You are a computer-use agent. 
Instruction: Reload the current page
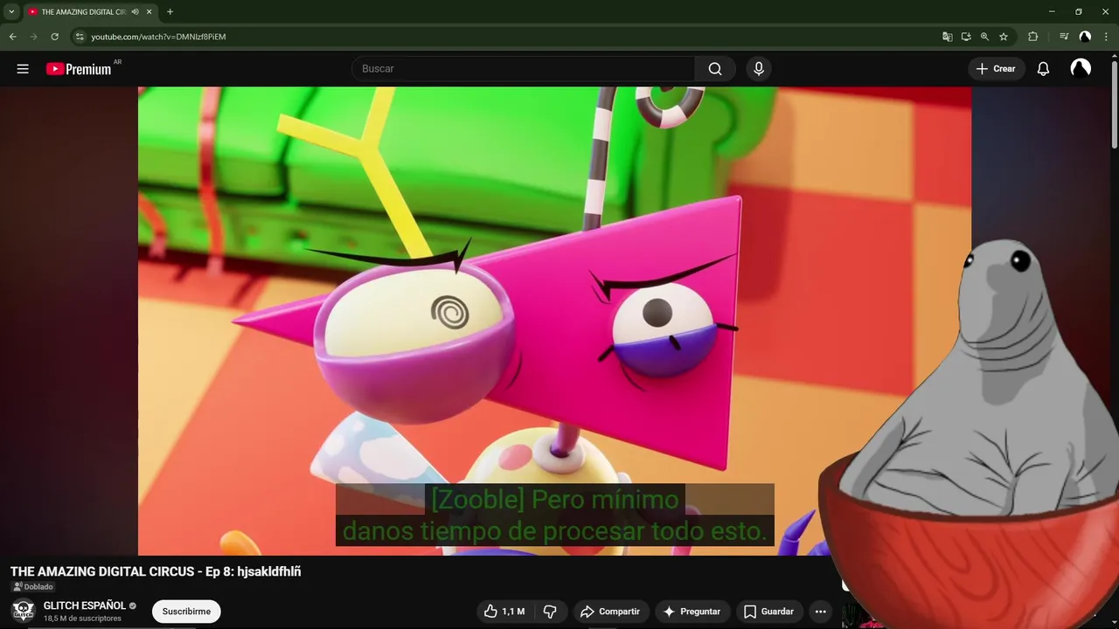click(54, 37)
